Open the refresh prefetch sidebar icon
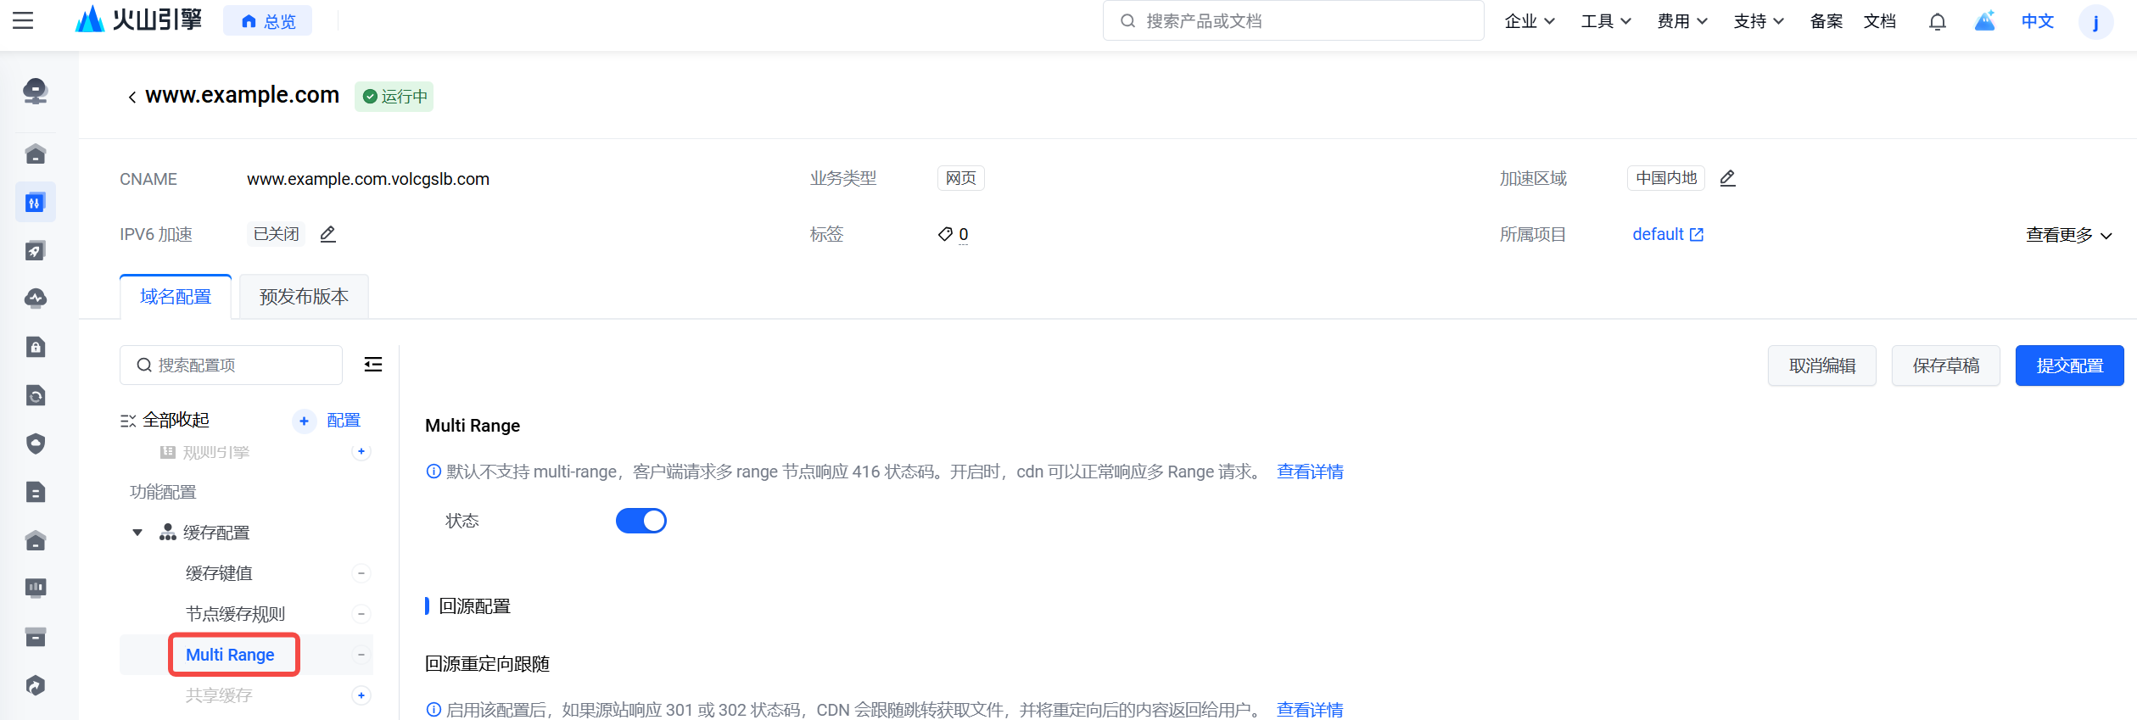The width and height of the screenshot is (2137, 720). [36, 395]
